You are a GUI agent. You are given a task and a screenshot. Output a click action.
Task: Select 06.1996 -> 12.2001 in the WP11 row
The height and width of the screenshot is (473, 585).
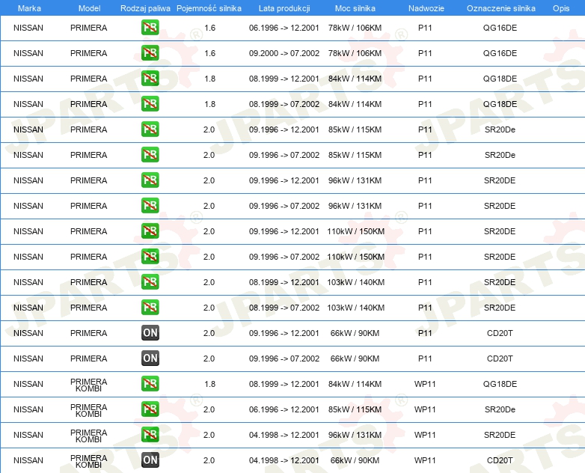pyautogui.click(x=284, y=409)
